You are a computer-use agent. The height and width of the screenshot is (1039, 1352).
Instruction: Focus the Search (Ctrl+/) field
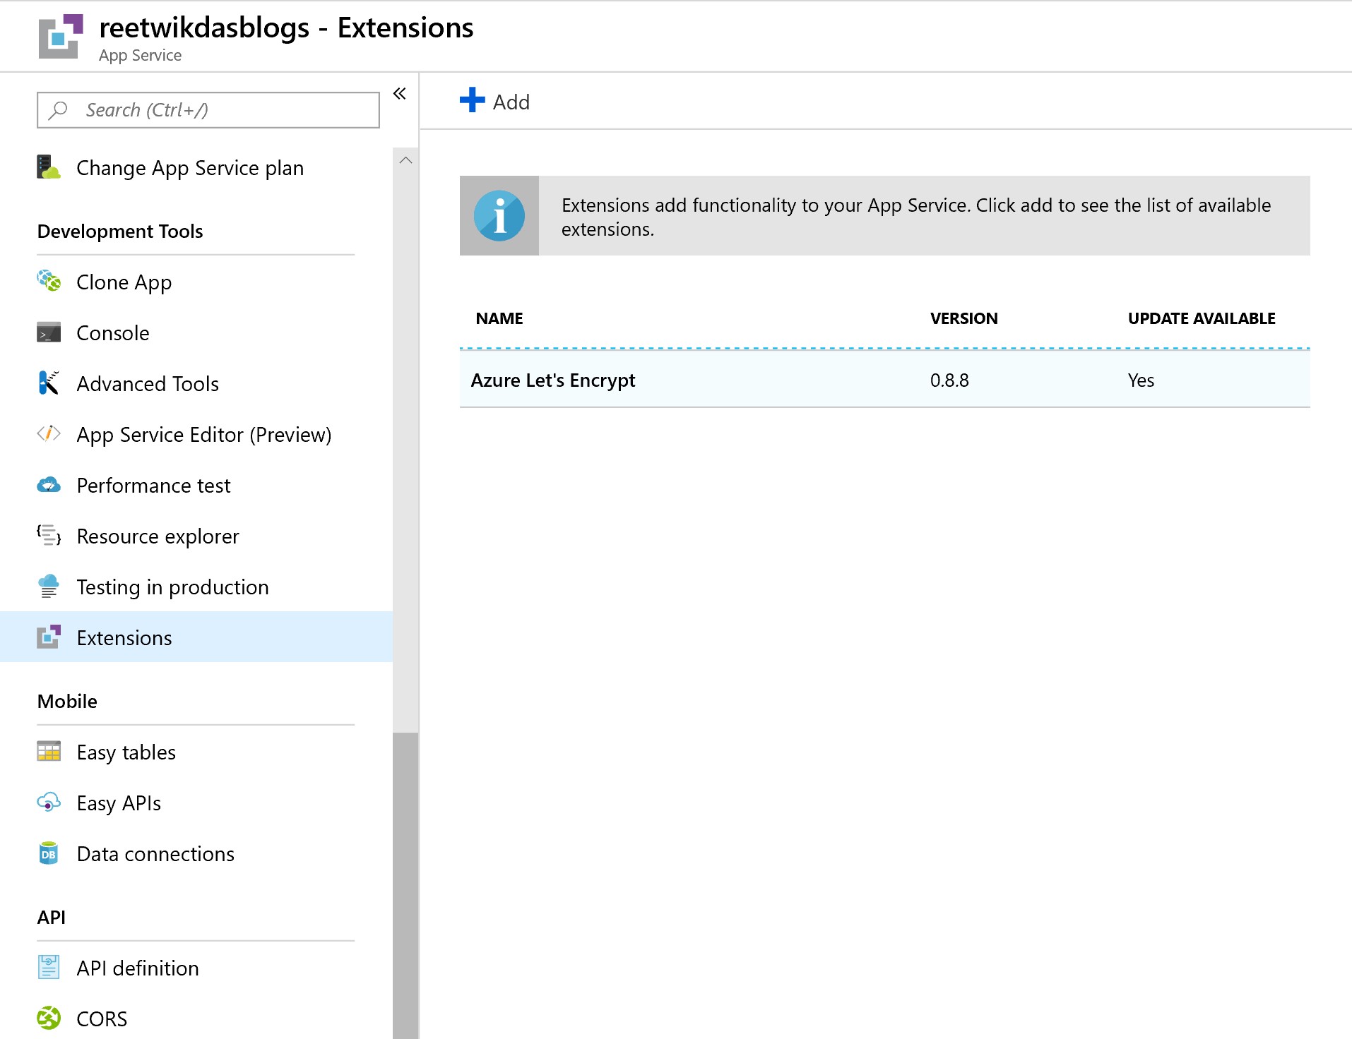208,110
